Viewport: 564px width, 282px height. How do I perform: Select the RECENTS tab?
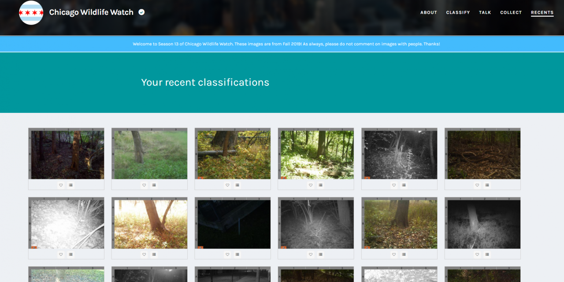coord(542,12)
